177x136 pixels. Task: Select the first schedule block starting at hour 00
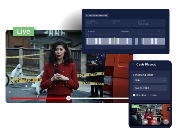(91, 41)
